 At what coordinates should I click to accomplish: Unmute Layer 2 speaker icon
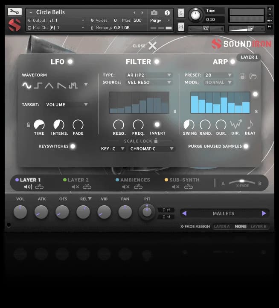75,187
